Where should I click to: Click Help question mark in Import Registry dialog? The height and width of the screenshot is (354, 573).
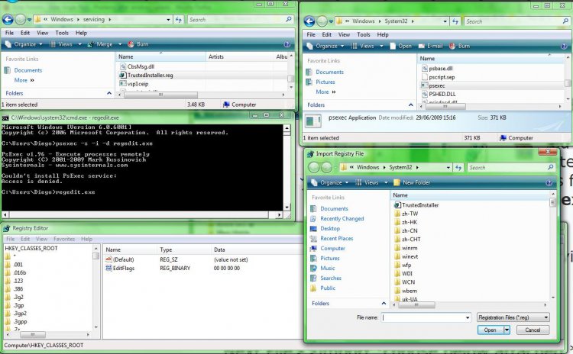click(549, 183)
